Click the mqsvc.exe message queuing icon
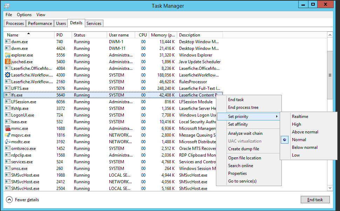340x211 pixels. click(x=8, y=135)
